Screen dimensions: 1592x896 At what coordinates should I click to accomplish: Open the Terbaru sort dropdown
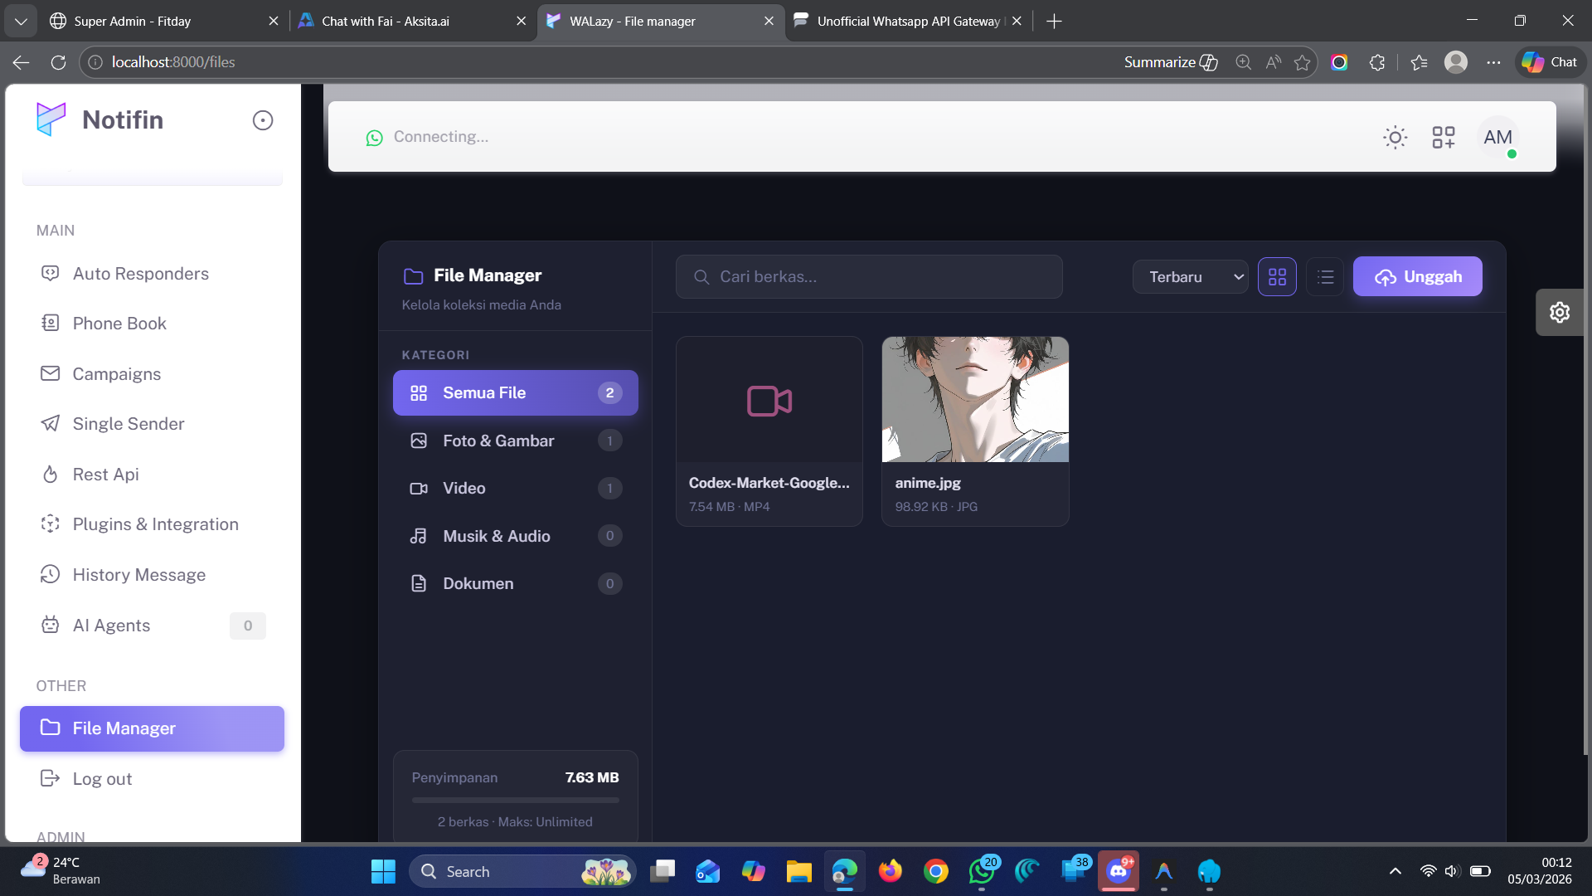[1190, 277]
